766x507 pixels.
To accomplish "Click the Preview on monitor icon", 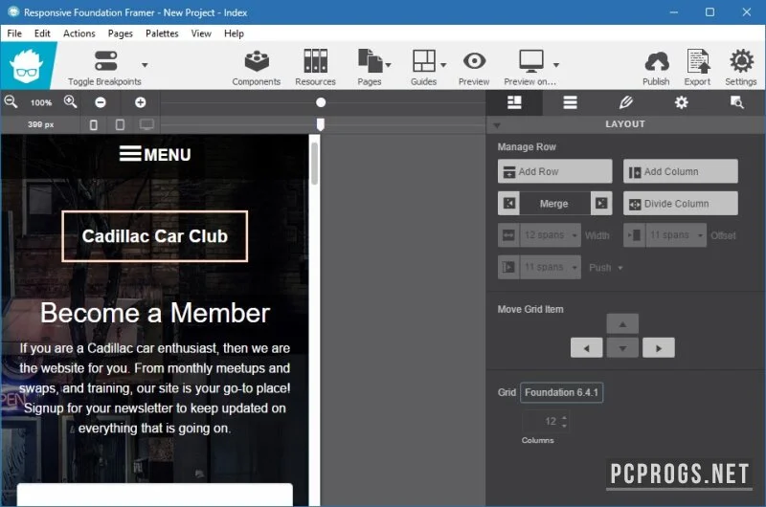I will (x=531, y=60).
